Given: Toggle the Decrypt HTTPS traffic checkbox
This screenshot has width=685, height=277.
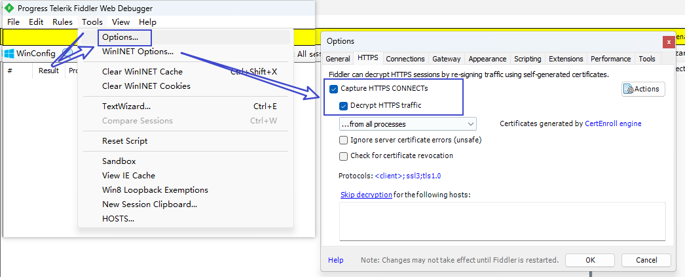Looking at the screenshot, I should point(344,105).
